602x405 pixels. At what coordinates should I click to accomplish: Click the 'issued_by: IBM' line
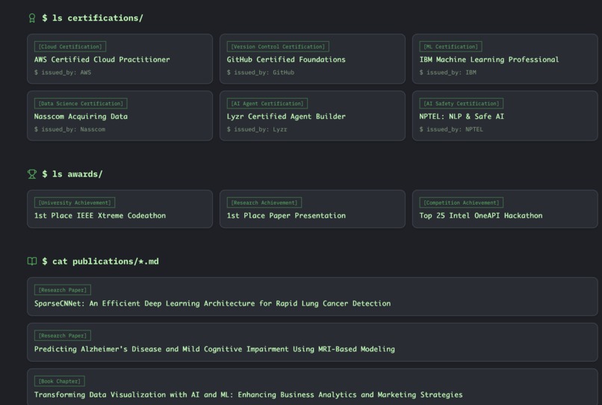click(x=447, y=72)
